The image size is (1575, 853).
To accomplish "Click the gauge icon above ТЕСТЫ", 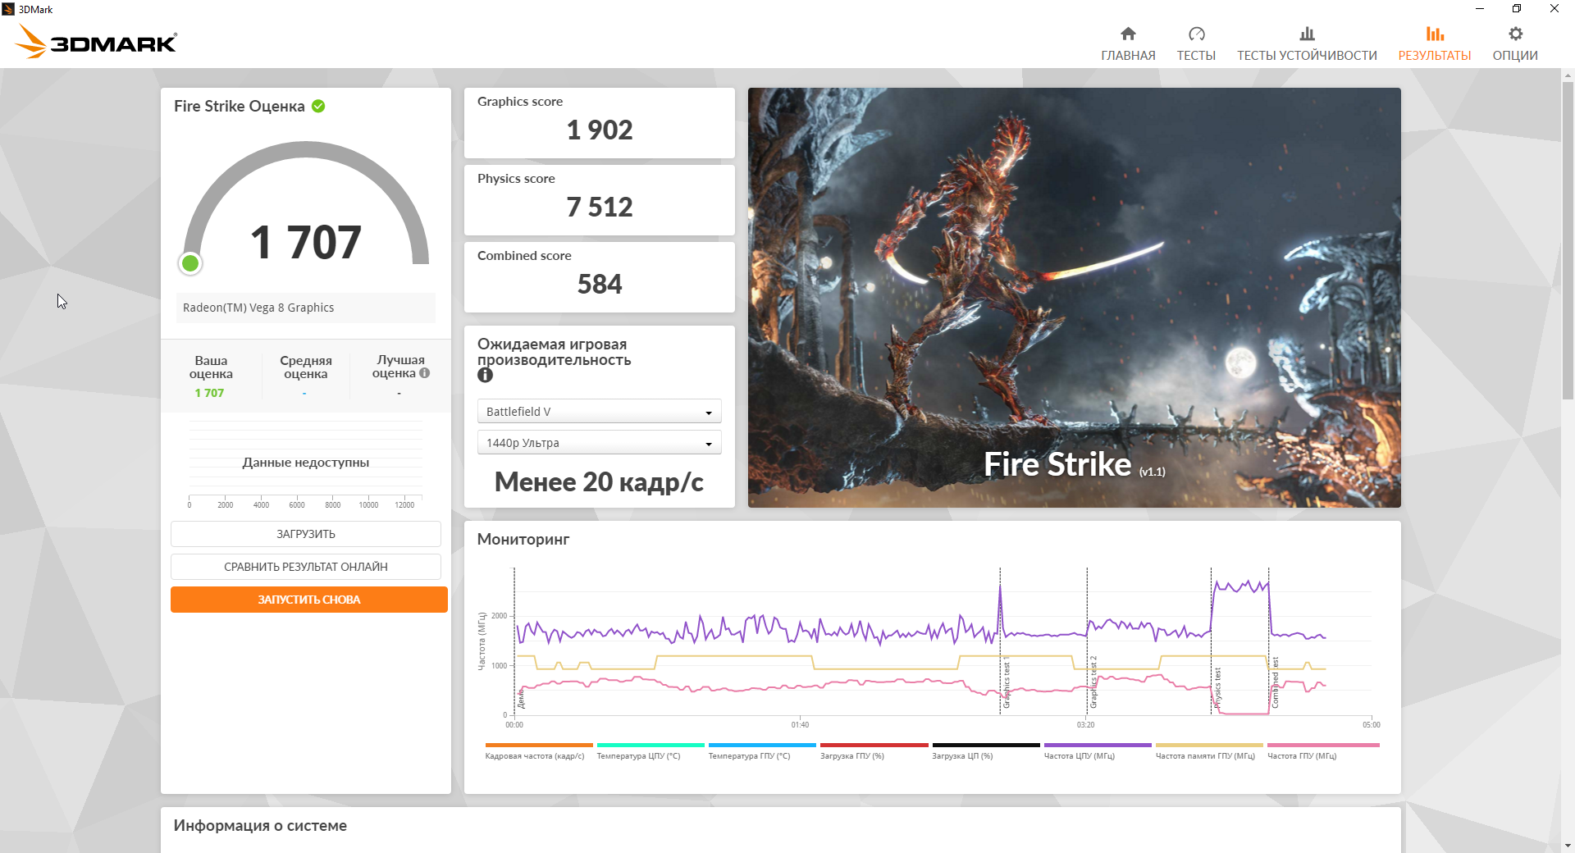I will click(x=1196, y=34).
